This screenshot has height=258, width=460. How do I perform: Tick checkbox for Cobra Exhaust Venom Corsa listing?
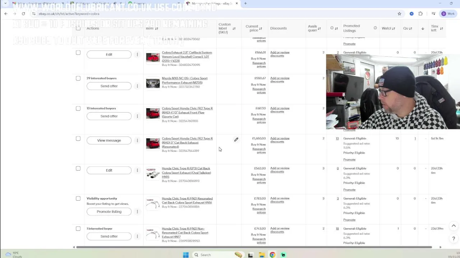click(x=78, y=53)
